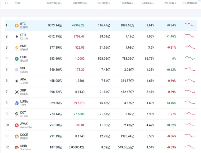Click BTC price 47969.22
201x153 pixels.
[78, 25]
